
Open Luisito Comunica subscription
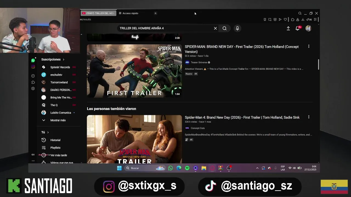coord(59,113)
